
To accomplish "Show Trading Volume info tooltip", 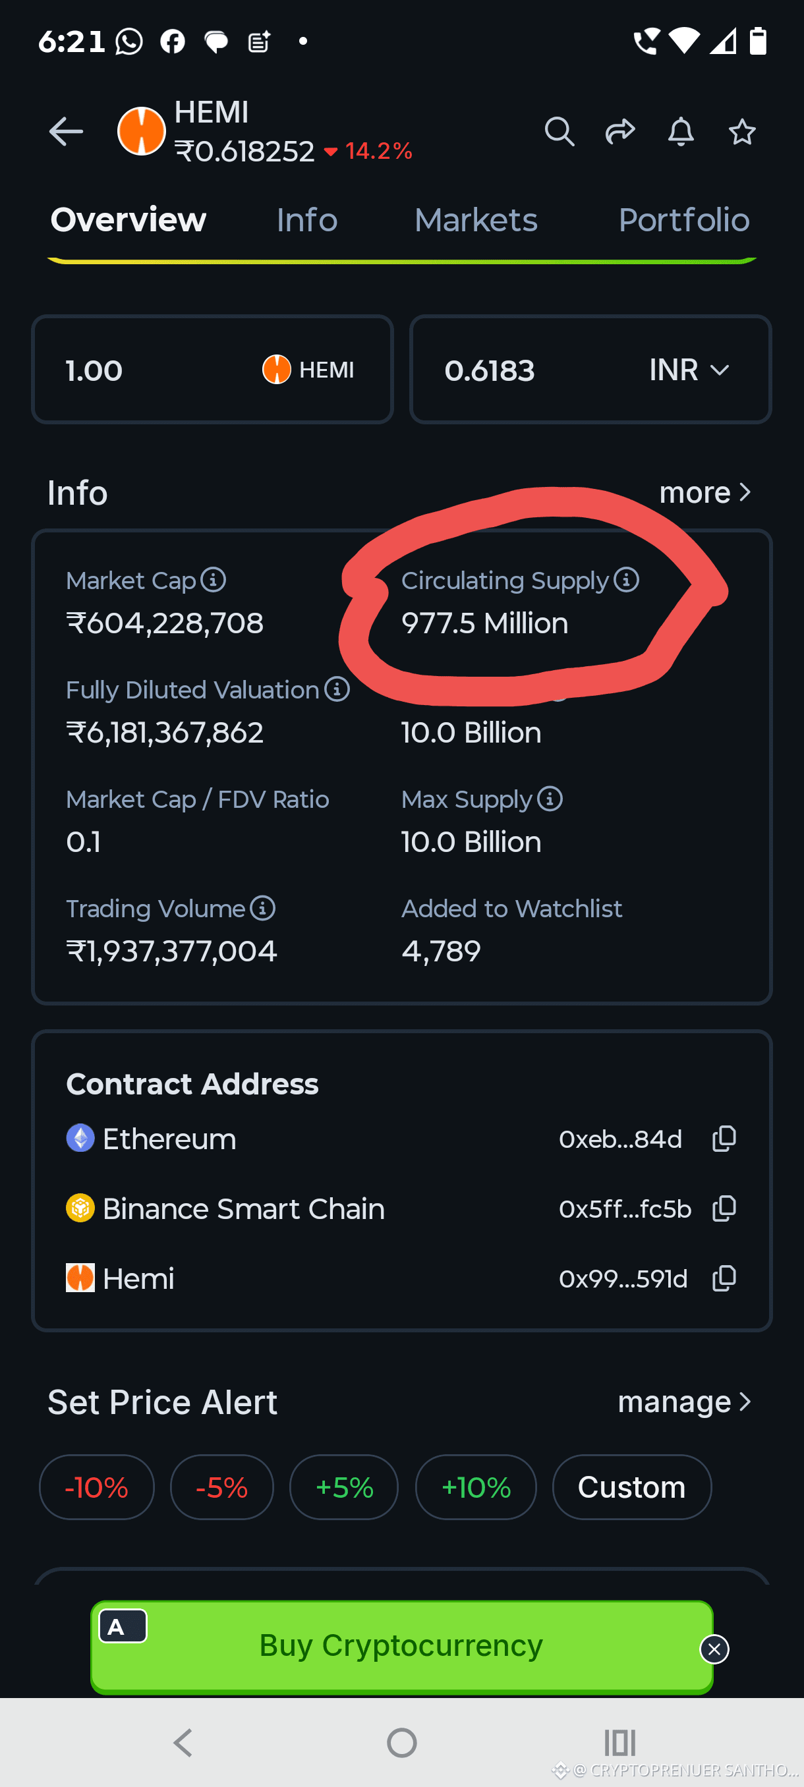I will 262,908.
